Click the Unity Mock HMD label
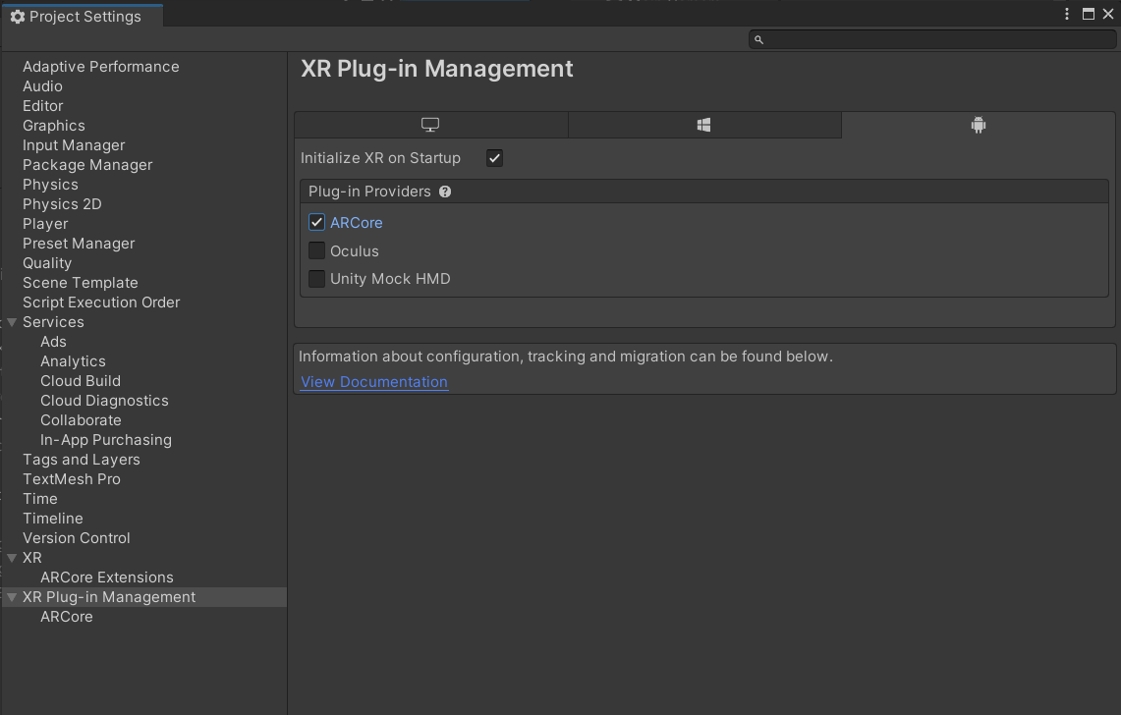 coord(390,279)
